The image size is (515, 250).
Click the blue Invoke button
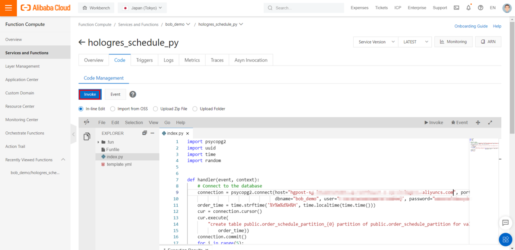pos(90,94)
